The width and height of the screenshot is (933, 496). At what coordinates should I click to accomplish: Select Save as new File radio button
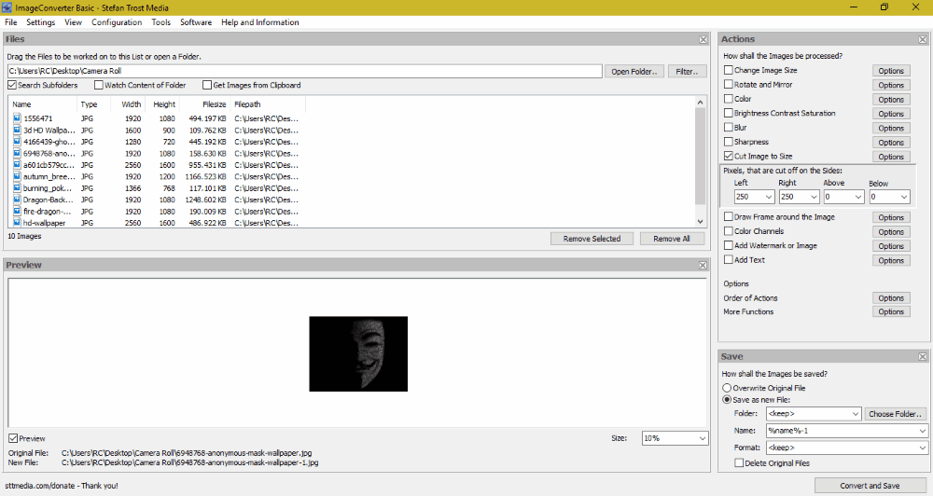(727, 400)
